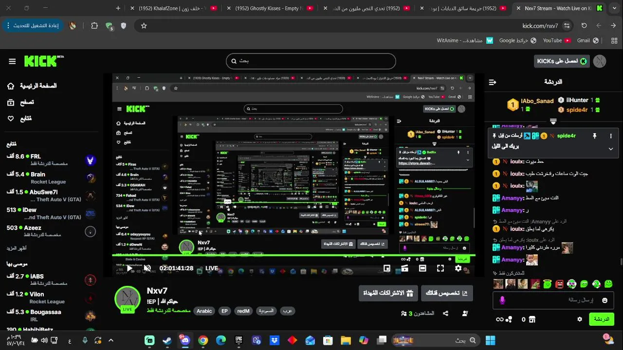Image resolution: width=623 pixels, height=350 pixels.
Task: Switch to جريمة سائق الدبابات tab
Action: [464, 8]
